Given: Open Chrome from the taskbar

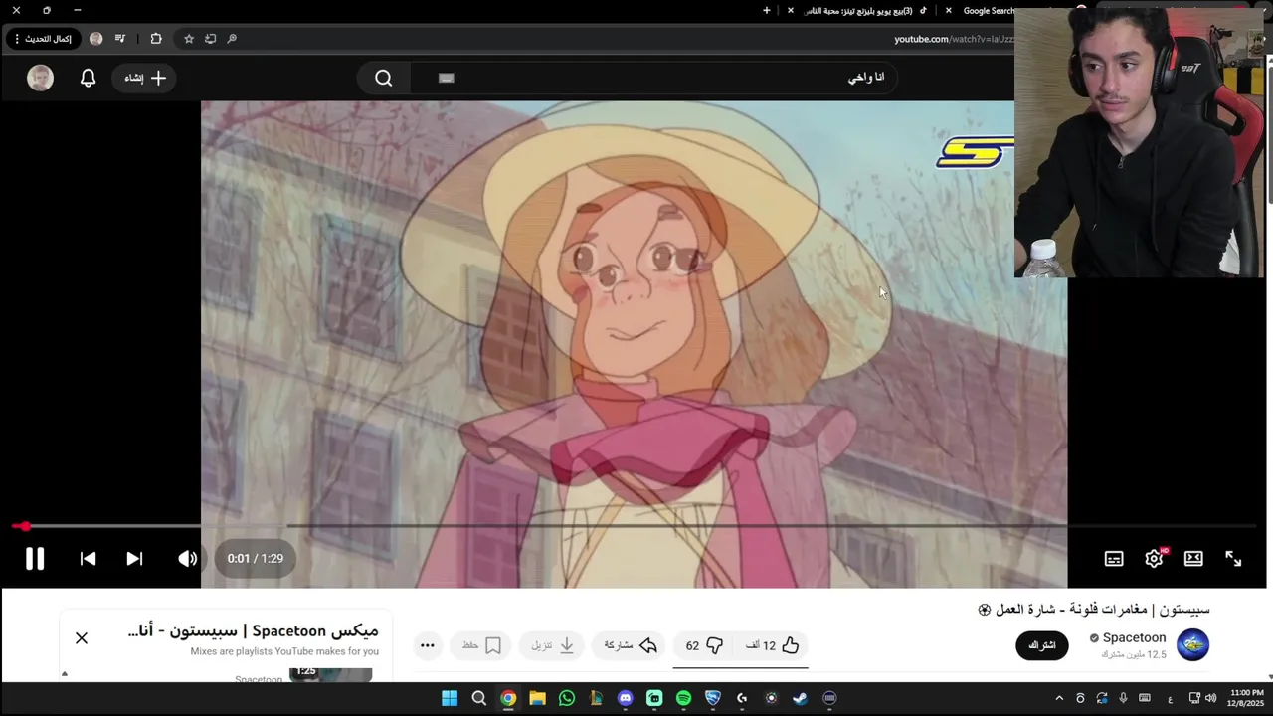Looking at the screenshot, I should click(508, 698).
